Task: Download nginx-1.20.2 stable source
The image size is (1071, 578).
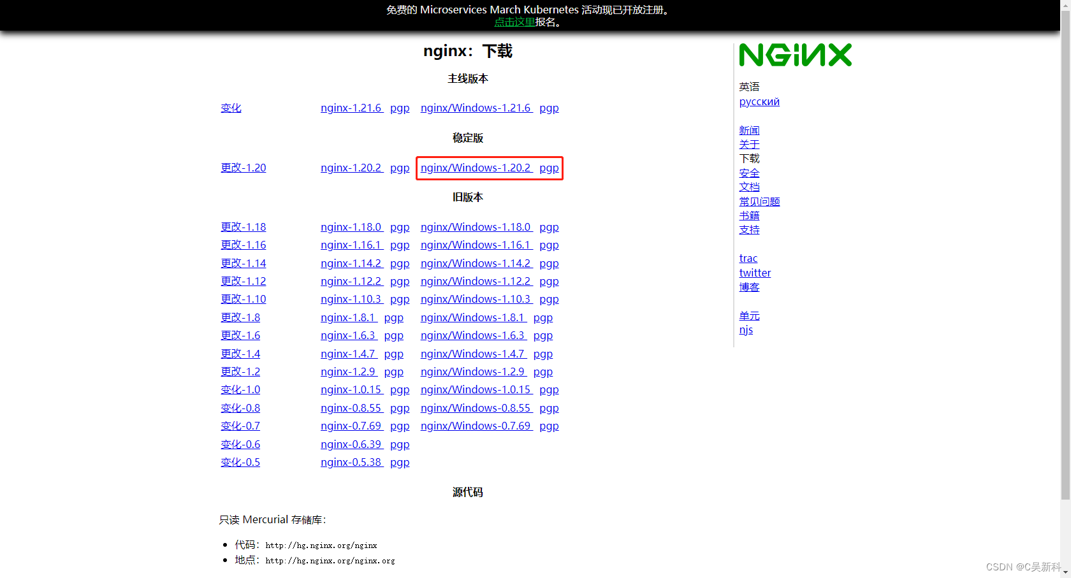Action: coord(351,168)
